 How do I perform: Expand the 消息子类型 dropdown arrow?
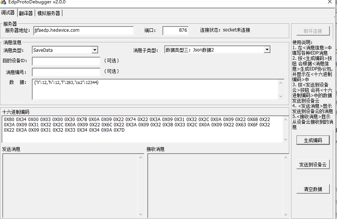pos(267,50)
